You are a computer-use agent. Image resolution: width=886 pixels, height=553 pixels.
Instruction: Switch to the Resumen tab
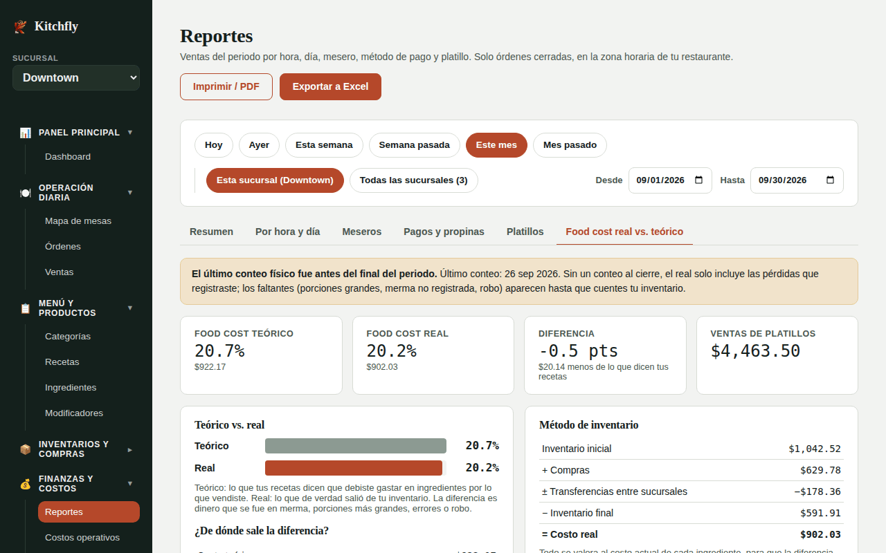tap(212, 232)
